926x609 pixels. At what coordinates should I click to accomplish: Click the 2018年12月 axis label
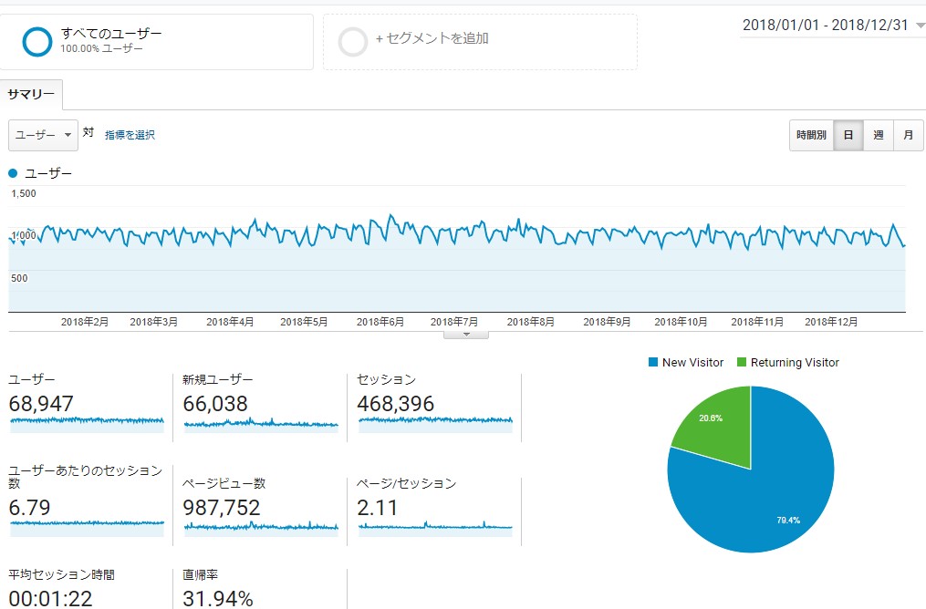click(831, 322)
